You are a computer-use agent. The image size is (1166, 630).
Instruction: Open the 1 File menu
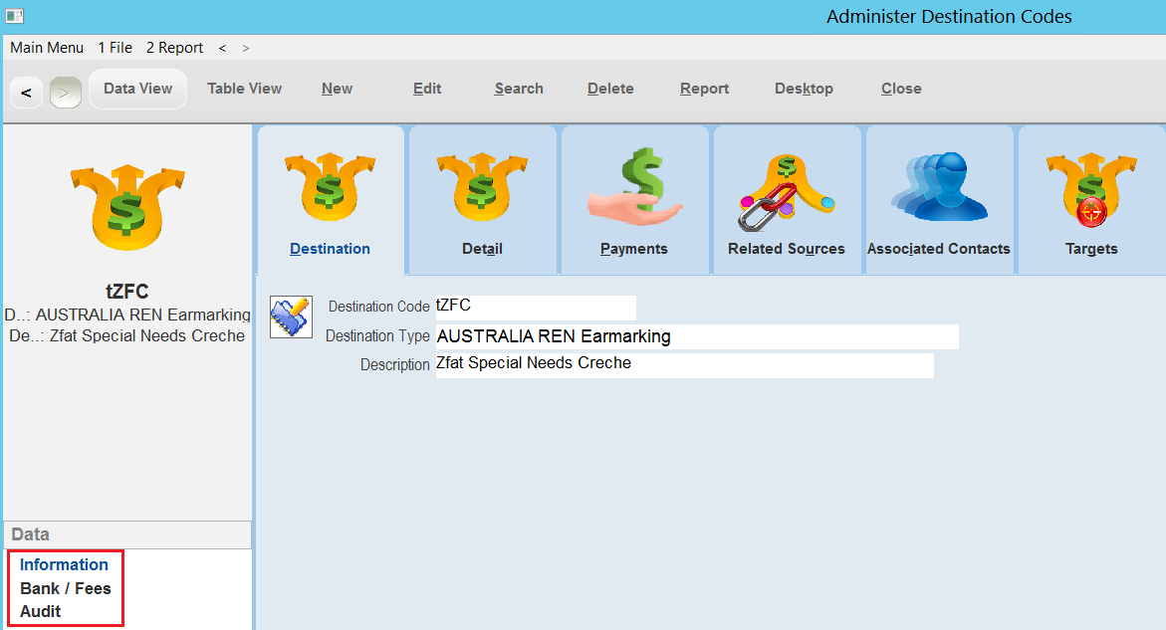coord(116,48)
